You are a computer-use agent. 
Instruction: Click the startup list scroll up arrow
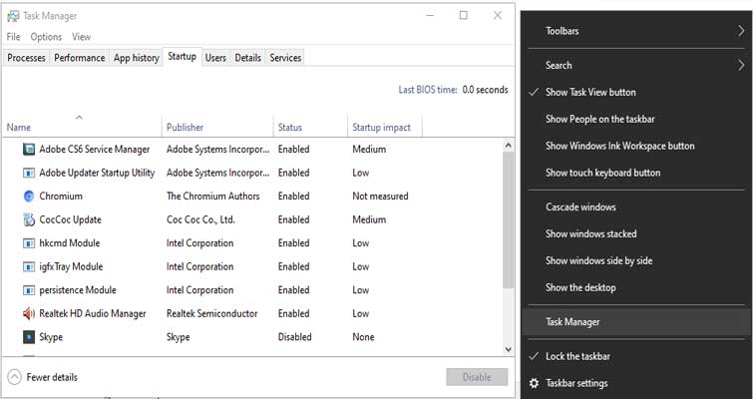pyautogui.click(x=508, y=145)
